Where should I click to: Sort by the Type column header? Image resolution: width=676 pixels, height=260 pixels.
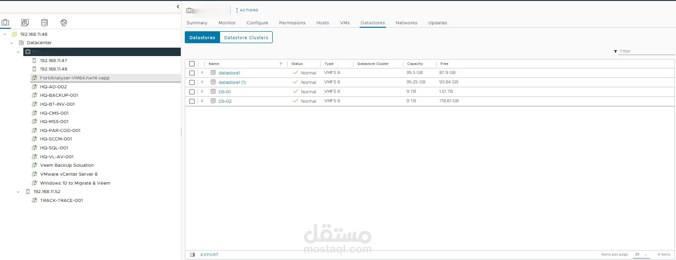click(x=329, y=64)
